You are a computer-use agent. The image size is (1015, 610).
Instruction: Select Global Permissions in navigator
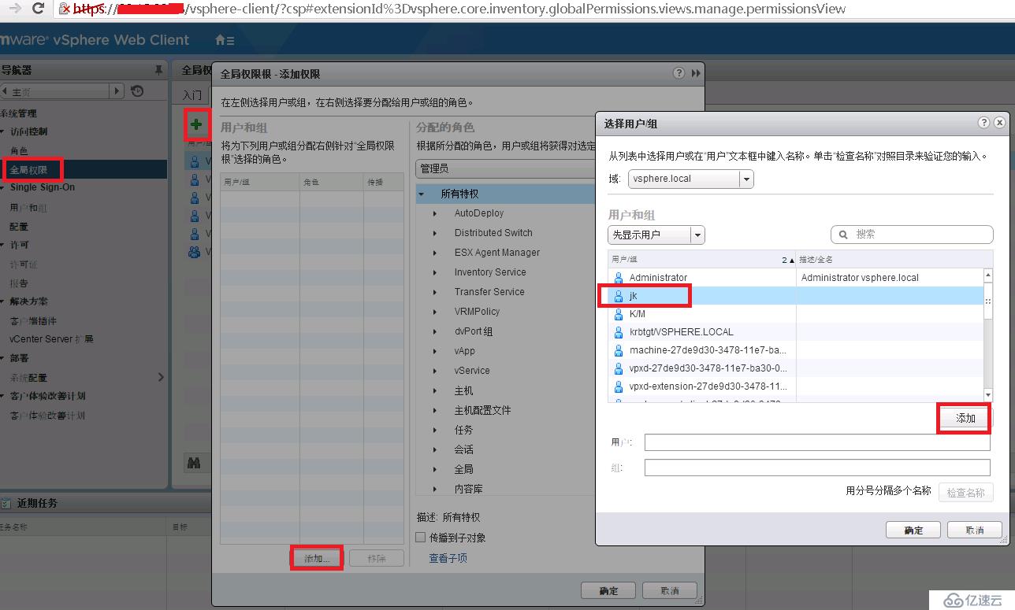(x=28, y=169)
